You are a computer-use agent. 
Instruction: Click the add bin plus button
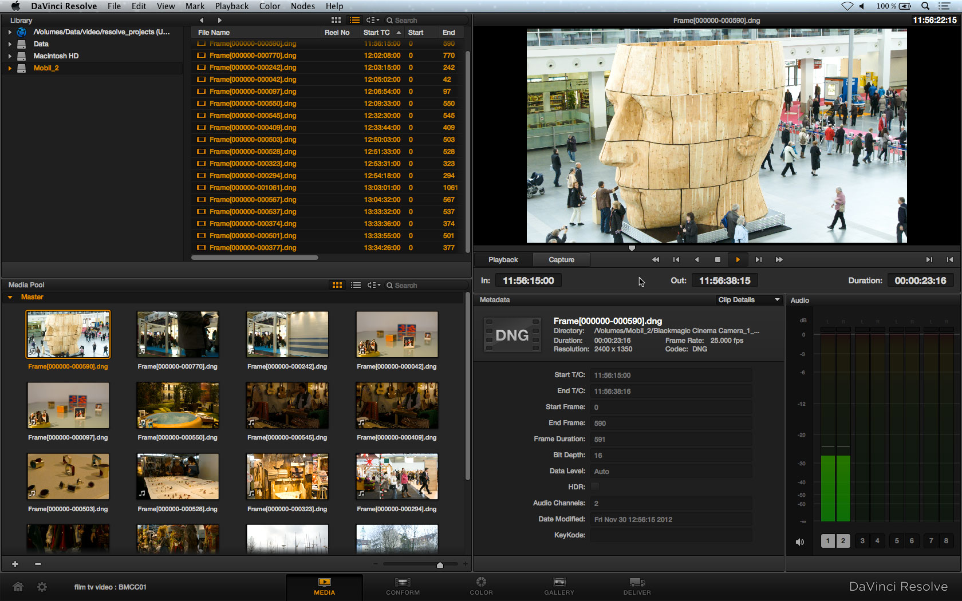point(15,564)
